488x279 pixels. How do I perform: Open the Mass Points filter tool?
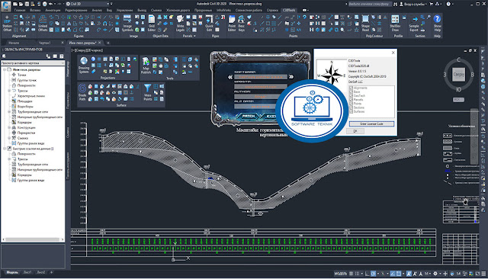(147, 92)
